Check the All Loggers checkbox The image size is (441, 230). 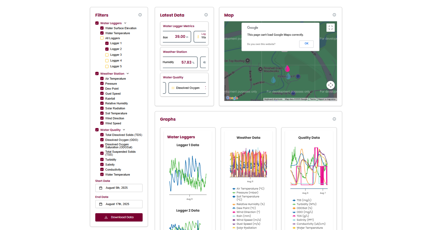coord(102,38)
